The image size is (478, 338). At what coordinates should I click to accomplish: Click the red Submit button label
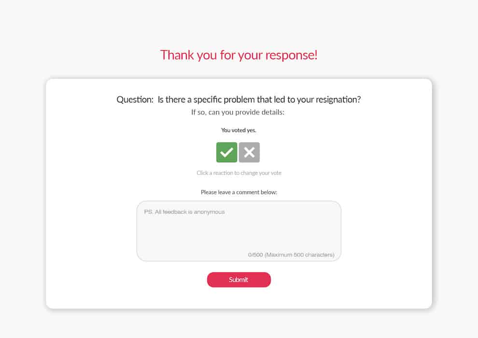(239, 280)
